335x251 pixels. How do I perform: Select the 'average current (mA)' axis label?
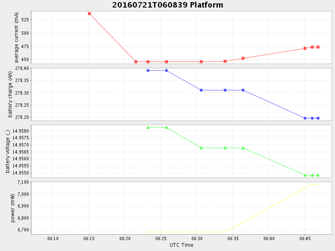pyautogui.click(x=16, y=38)
